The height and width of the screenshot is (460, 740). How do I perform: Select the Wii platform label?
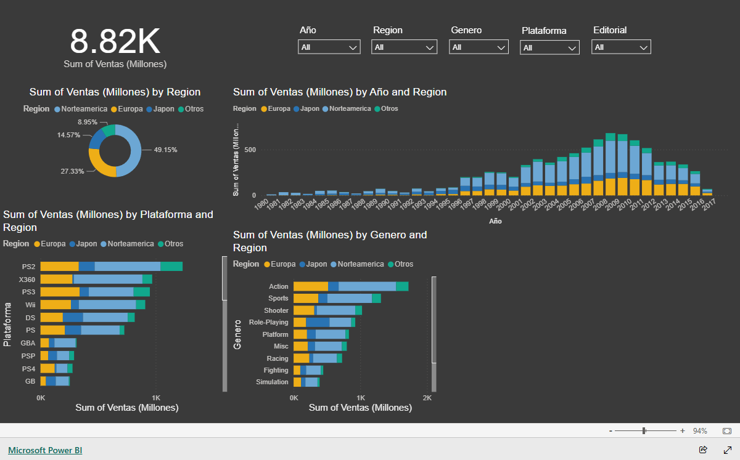tap(30, 305)
